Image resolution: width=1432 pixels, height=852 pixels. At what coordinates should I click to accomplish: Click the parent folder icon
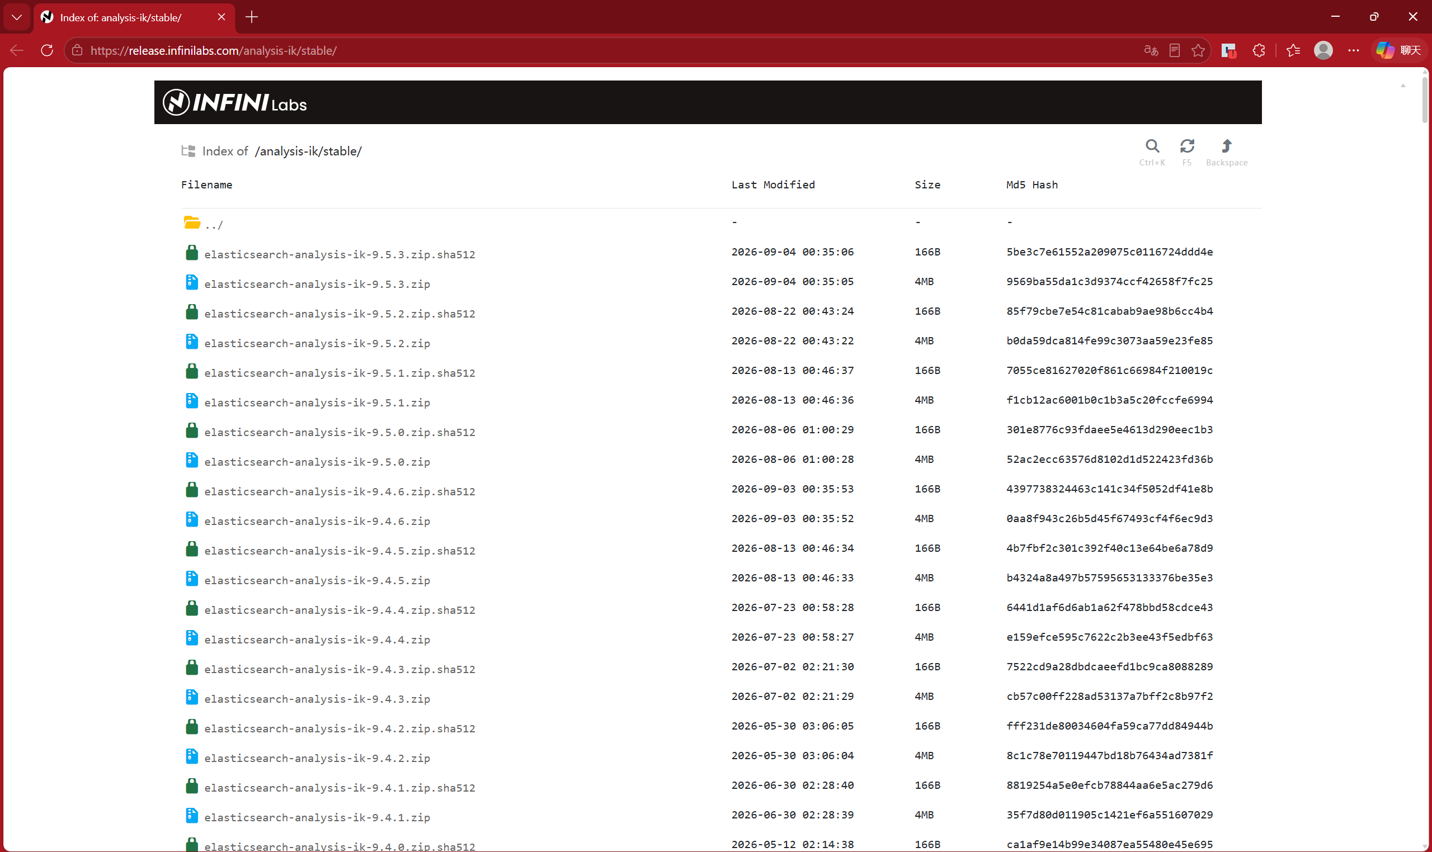(192, 222)
